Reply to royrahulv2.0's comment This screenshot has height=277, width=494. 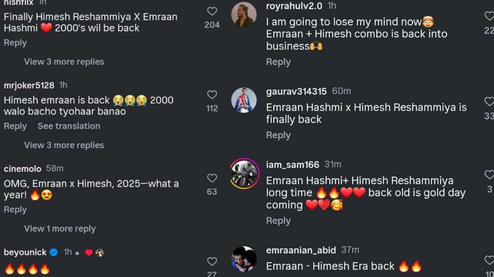click(278, 62)
